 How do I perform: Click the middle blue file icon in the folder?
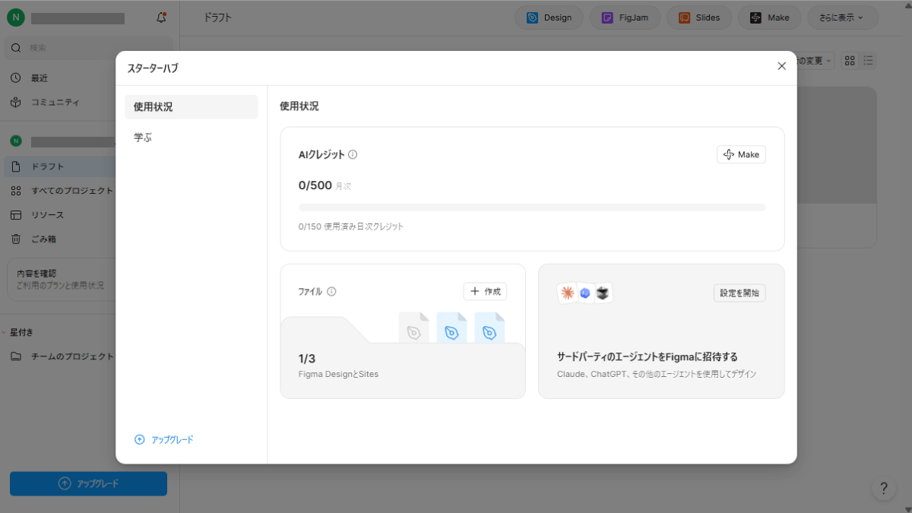tap(452, 329)
